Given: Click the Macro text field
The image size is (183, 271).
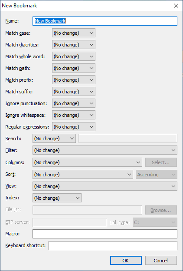Looking at the screenshot, I should click(x=105, y=234).
